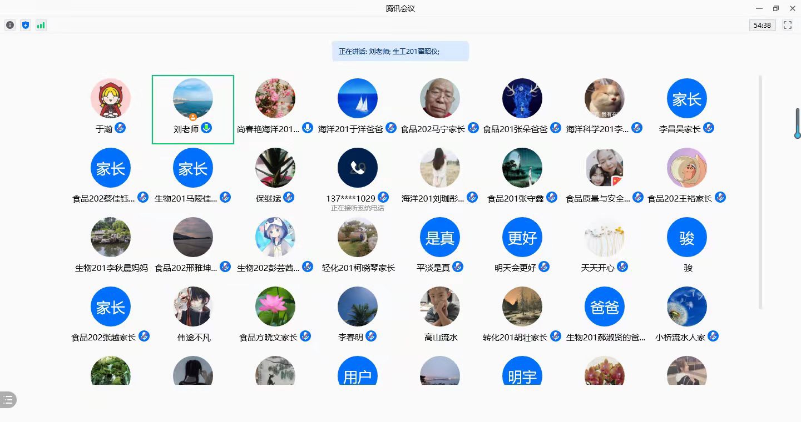This screenshot has width=801, height=422.
Task: Click the 54:38 meeting timer
Action: tap(762, 25)
